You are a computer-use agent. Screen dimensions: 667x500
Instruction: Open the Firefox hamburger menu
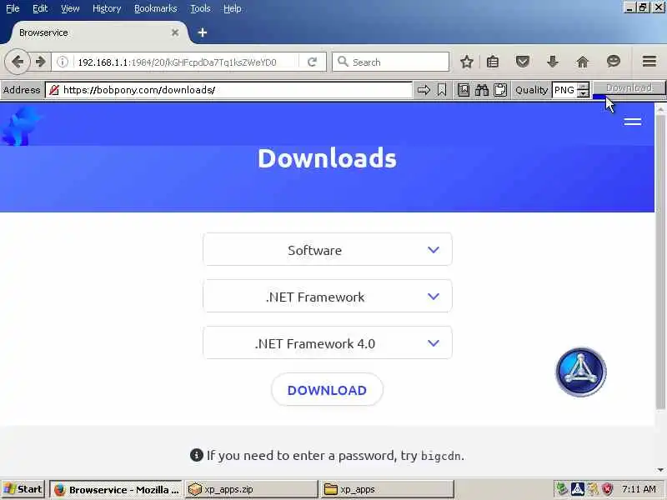(x=649, y=62)
